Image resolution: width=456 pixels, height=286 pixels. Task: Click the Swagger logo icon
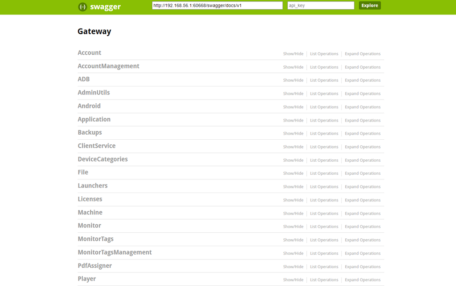(x=82, y=7)
